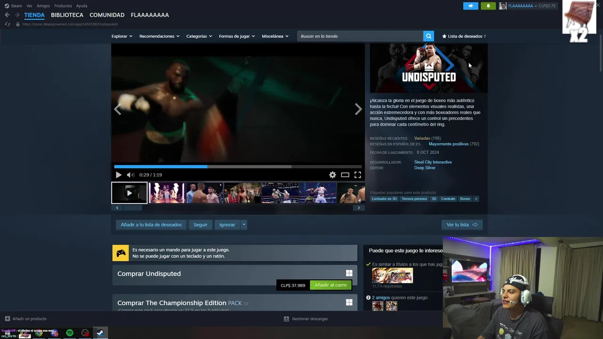Go back with the left navigation arrow

click(7, 15)
